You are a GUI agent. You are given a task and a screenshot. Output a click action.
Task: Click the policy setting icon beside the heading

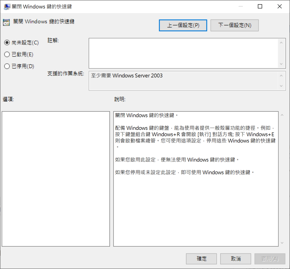pyautogui.click(x=6, y=22)
